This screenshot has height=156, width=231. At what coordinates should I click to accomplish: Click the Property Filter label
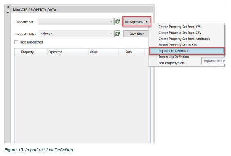(25, 34)
